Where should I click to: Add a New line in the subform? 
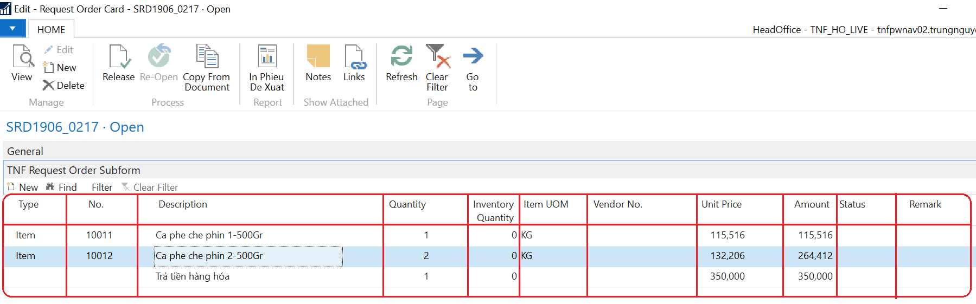point(23,187)
